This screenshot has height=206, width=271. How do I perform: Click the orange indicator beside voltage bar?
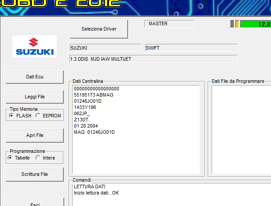pos(237,24)
